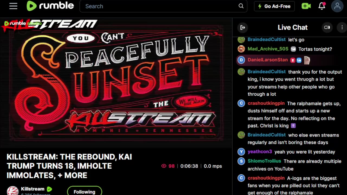Open Live Chat three-dot options menu
The width and height of the screenshot is (347, 195).
pos(342,27)
